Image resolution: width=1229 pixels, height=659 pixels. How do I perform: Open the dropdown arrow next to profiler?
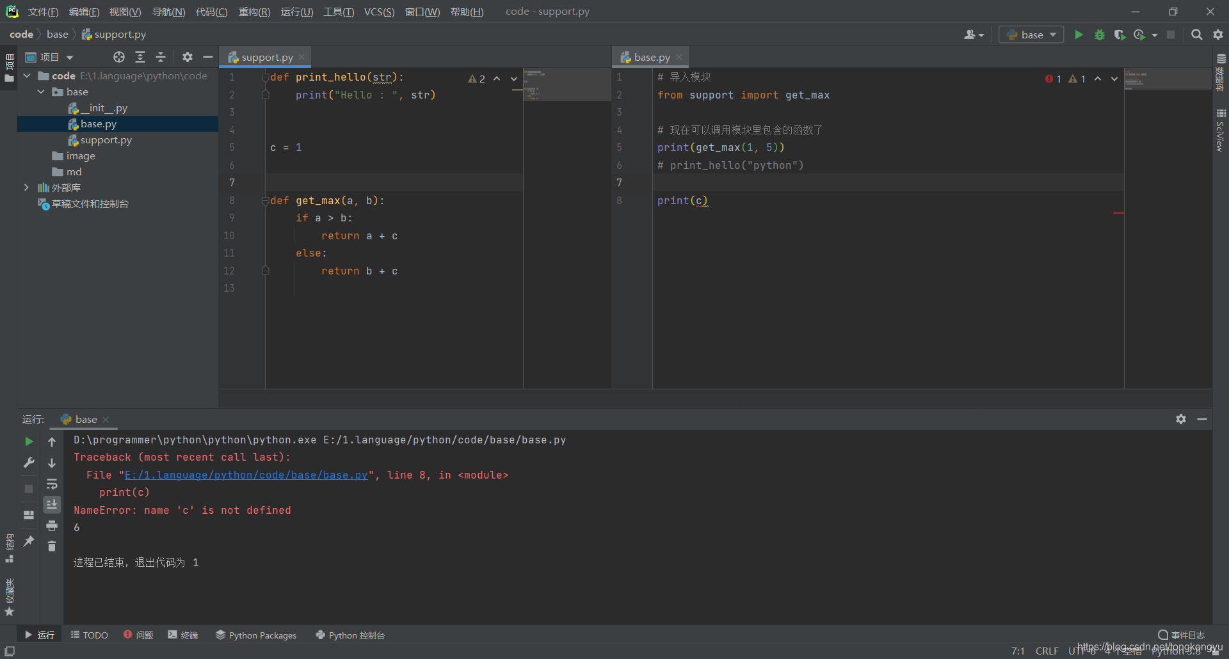(1155, 35)
